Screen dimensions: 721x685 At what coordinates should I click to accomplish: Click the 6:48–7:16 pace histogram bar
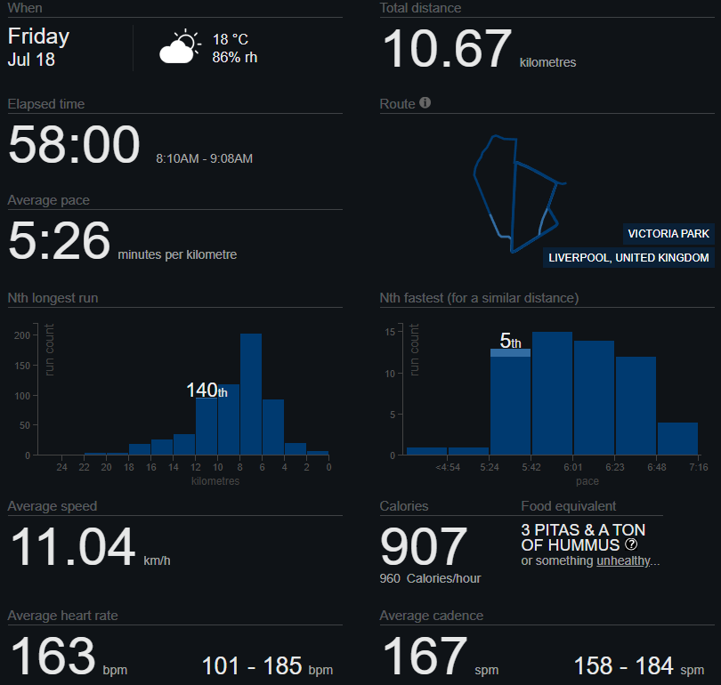[x=677, y=439]
